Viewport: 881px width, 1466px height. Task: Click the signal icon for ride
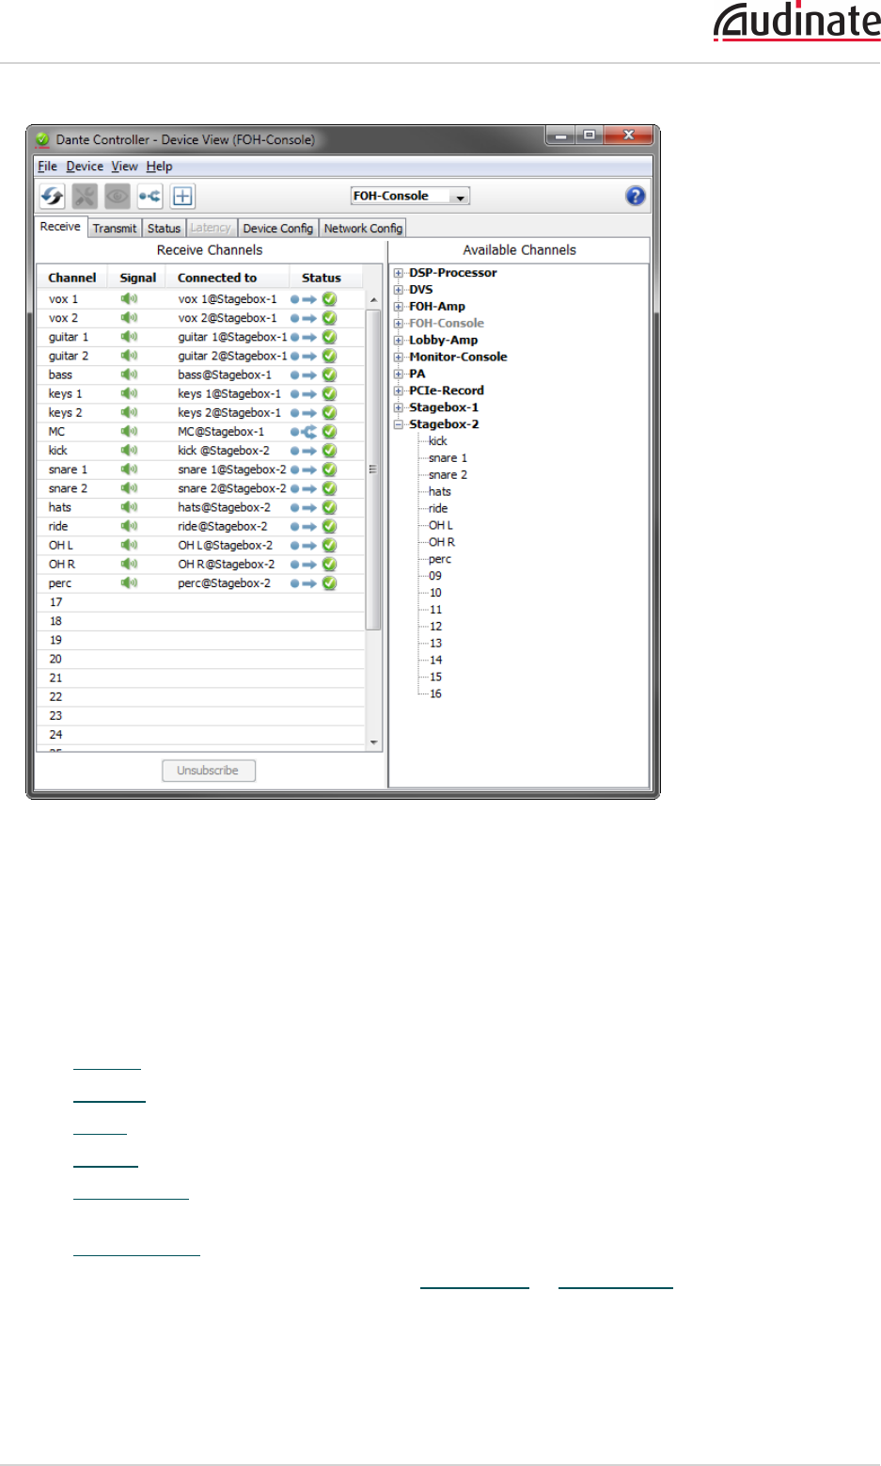[129, 527]
